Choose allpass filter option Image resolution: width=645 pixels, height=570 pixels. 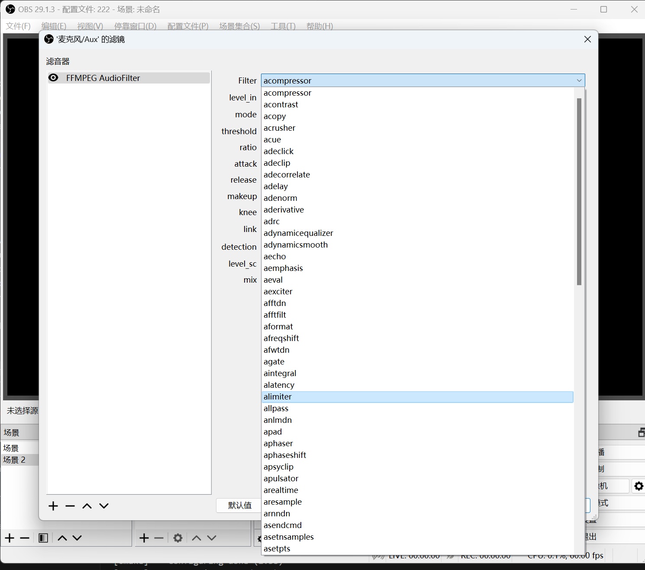pyautogui.click(x=417, y=409)
